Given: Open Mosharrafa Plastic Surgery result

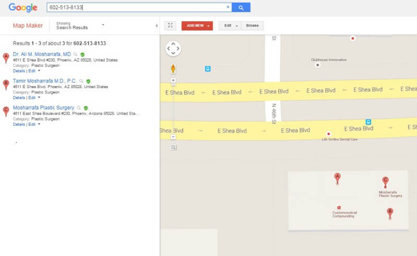Looking at the screenshot, I should pyautogui.click(x=43, y=107).
